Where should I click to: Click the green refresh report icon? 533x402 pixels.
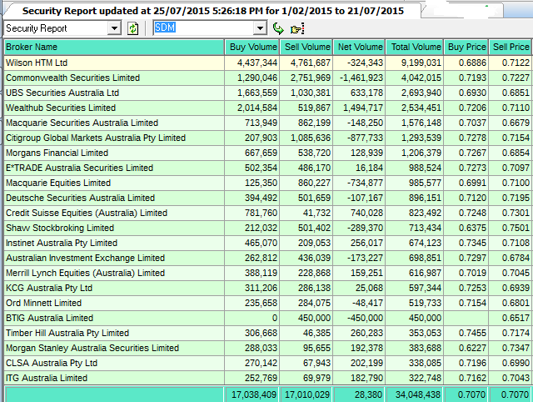pos(133,28)
